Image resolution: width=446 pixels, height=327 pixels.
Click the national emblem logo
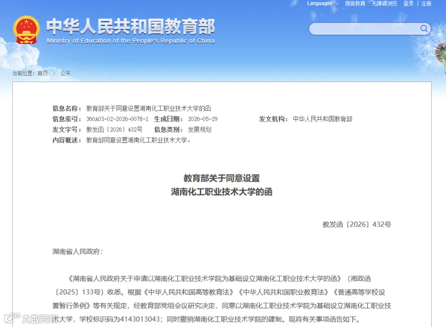tap(26, 30)
